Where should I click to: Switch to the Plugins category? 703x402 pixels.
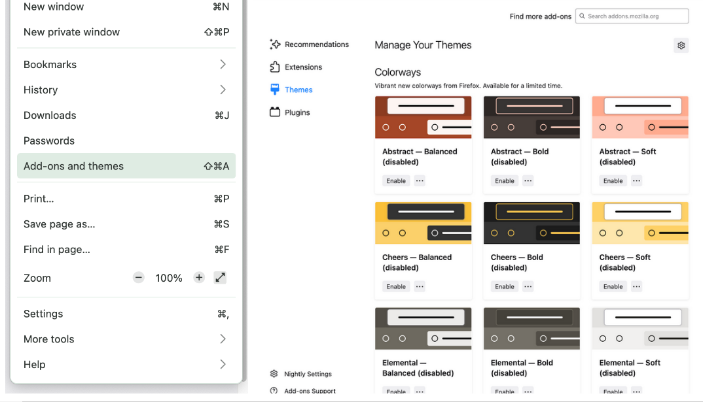[290, 112]
